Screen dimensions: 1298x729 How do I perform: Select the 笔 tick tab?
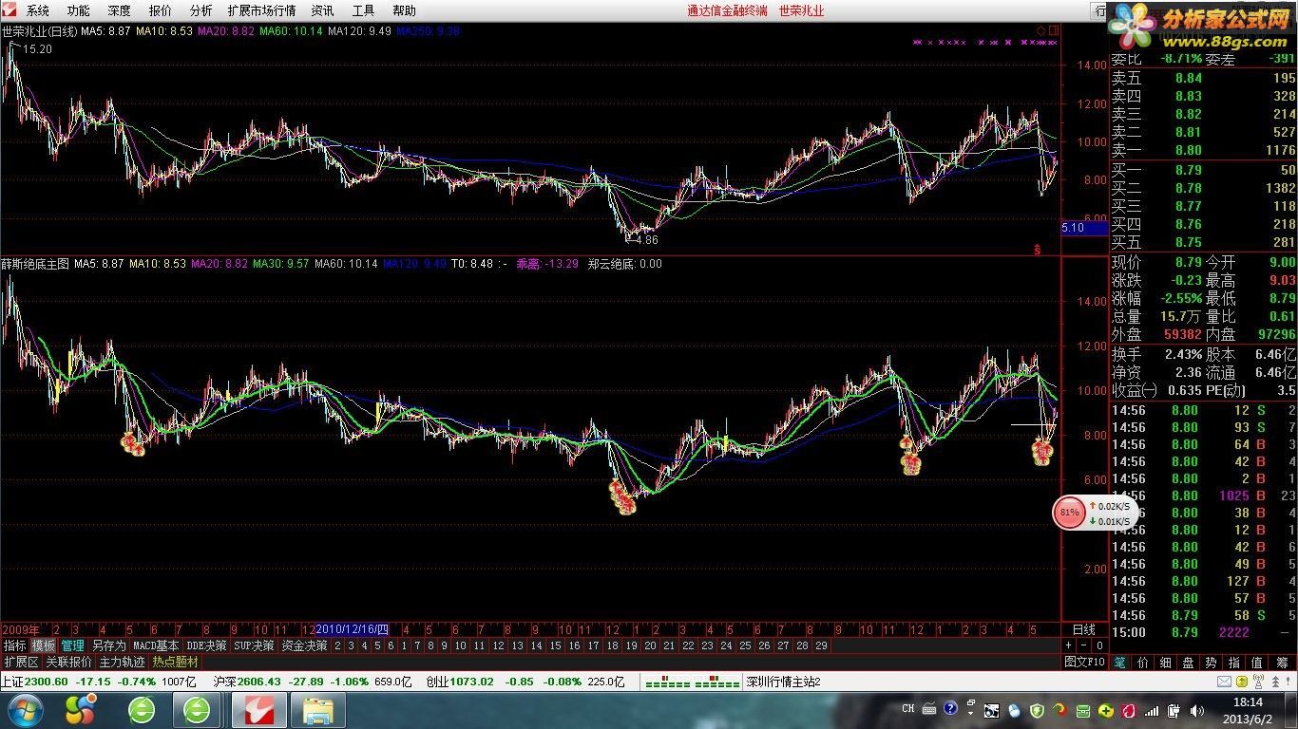coord(1120,663)
